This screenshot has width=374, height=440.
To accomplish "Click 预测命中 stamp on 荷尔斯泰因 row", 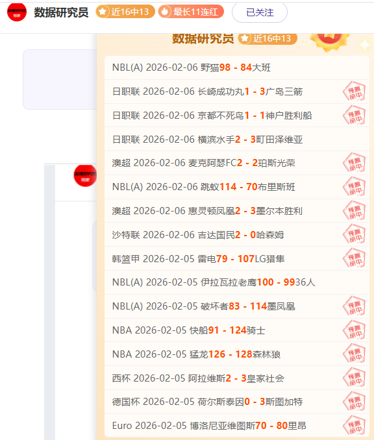I will tap(354, 402).
